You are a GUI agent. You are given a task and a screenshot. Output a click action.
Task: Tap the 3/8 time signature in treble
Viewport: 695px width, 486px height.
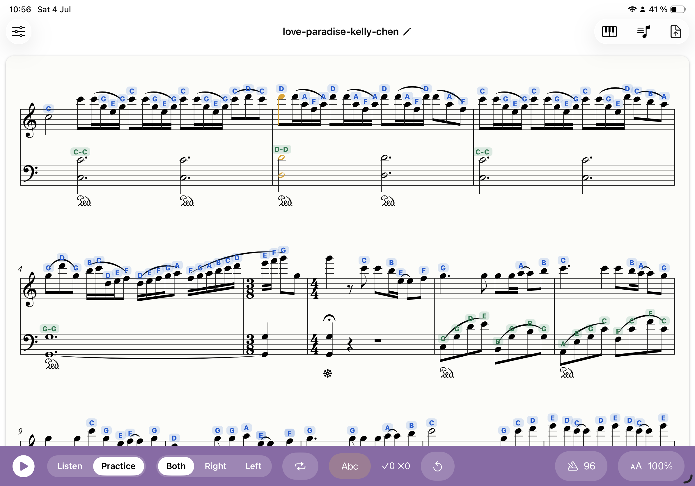point(250,289)
